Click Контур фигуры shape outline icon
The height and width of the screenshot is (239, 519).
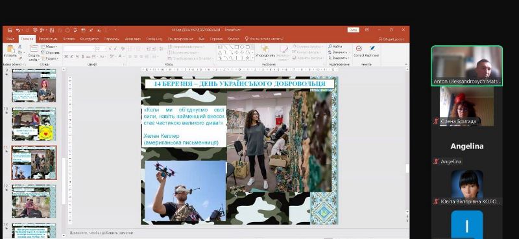295,52
